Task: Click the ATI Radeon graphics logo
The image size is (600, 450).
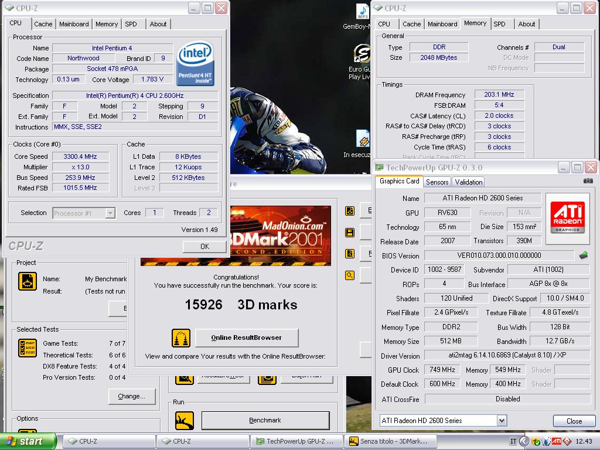Action: (567, 219)
